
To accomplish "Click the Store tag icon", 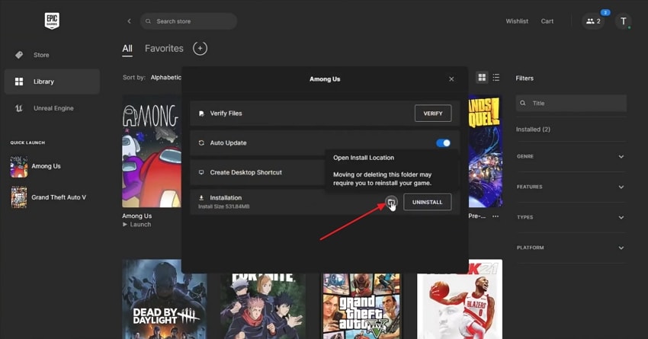I will tap(19, 55).
